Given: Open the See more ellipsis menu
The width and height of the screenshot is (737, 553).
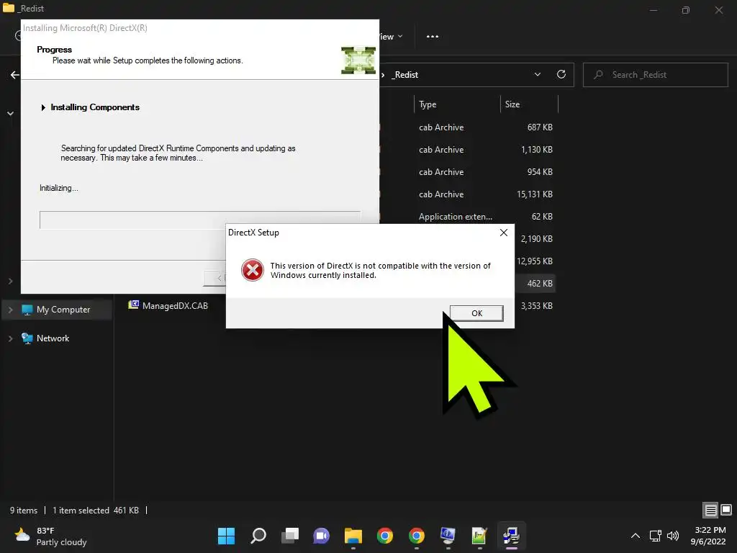Looking at the screenshot, I should (433, 36).
